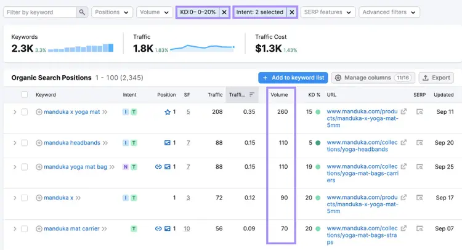Click the keyword filter search magnifier icon
Screen dimensions: 462x250
(82, 12)
